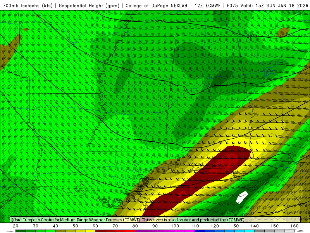Screen dimensions: 310x233
Task: Click the rightmost 2970 height contour label
Action: tap(252, 36)
